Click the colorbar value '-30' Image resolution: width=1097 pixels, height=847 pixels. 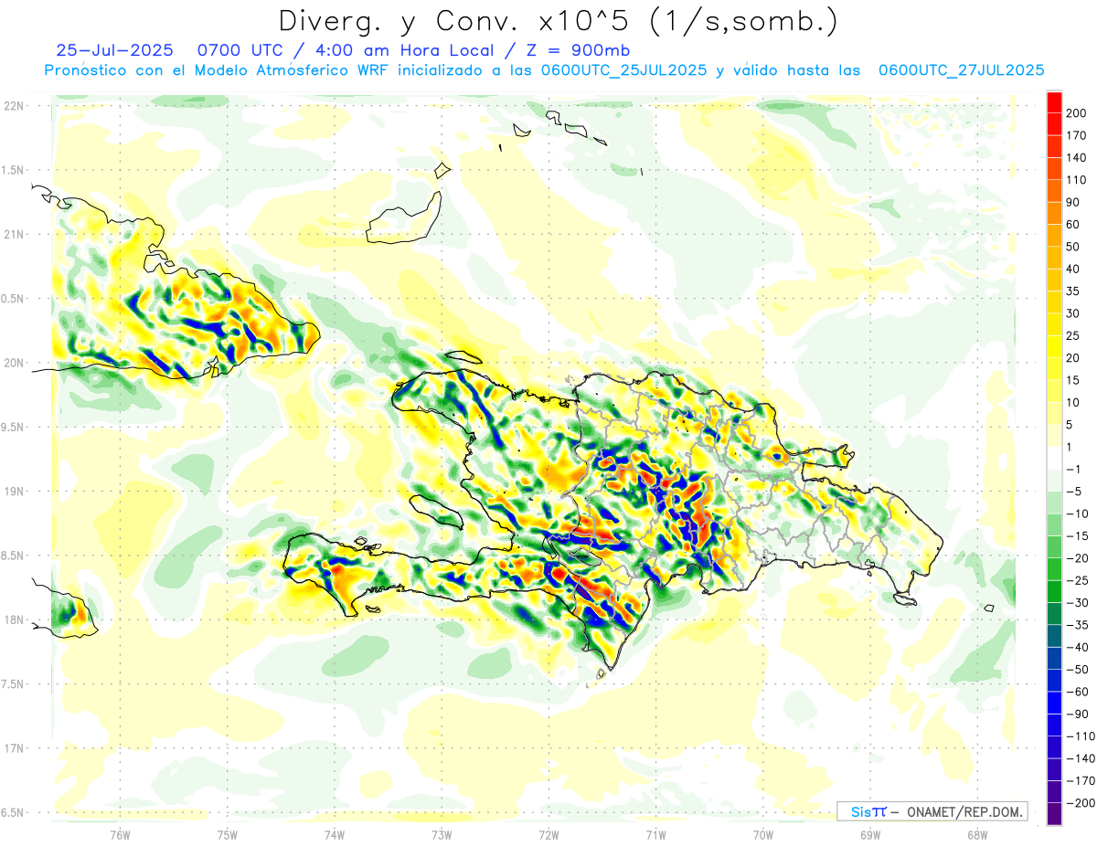1076,603
